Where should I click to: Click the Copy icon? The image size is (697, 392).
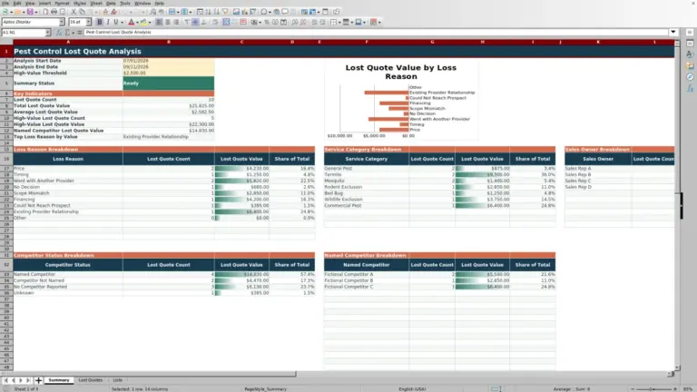[x=82, y=12]
